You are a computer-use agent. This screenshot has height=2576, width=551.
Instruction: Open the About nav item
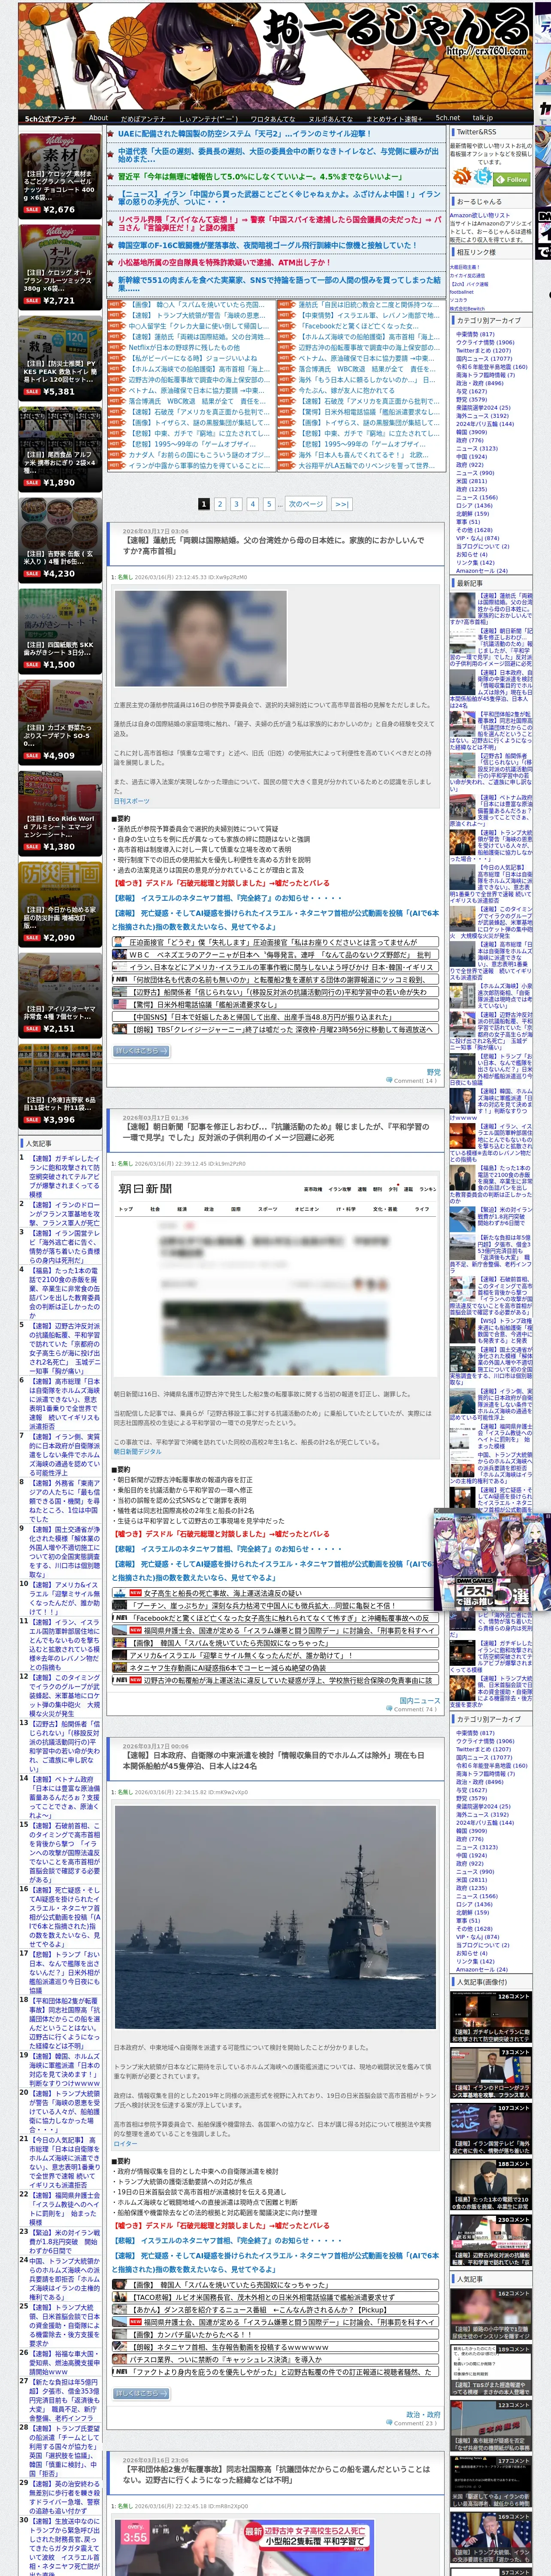tap(98, 118)
